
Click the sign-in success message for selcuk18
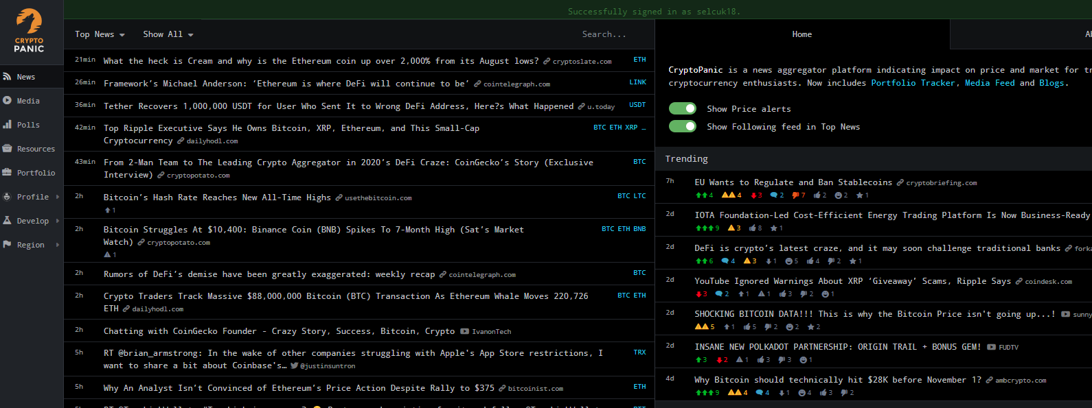point(654,12)
